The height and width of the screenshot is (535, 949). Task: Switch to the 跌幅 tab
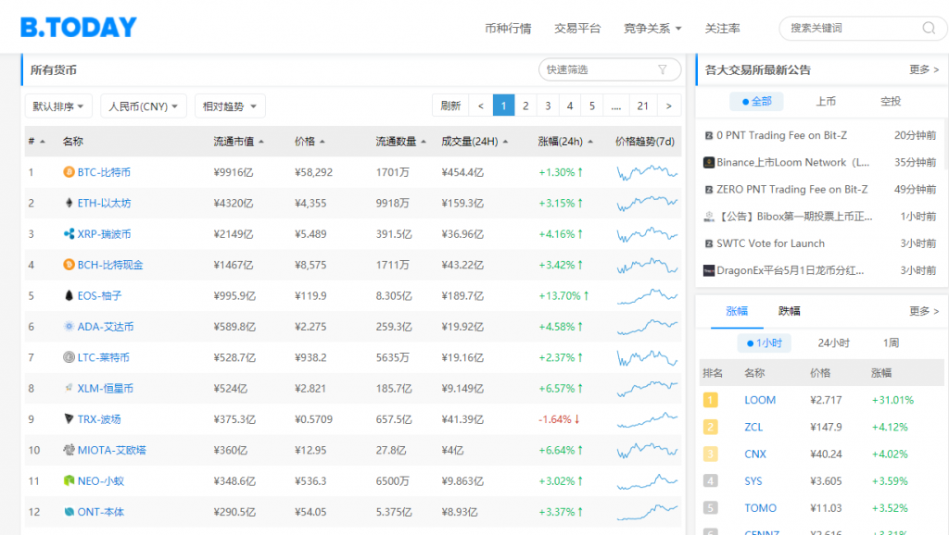tap(790, 312)
